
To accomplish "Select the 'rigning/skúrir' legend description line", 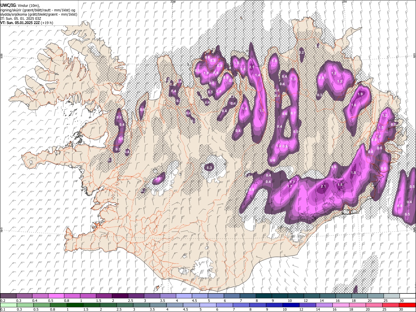I will click(38, 10).
